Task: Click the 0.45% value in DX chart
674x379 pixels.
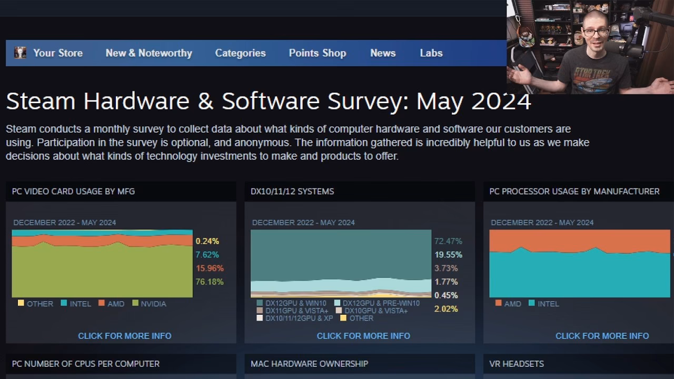Action: click(x=446, y=295)
